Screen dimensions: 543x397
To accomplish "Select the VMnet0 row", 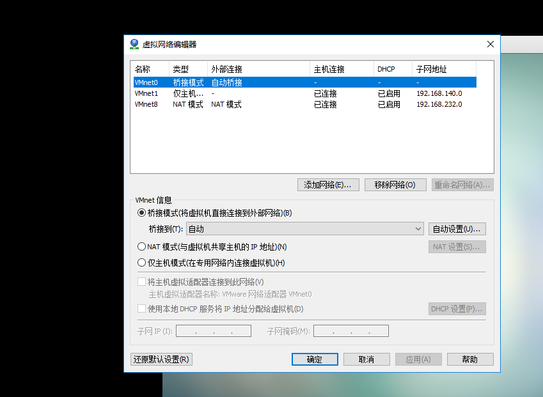I will click(x=305, y=82).
